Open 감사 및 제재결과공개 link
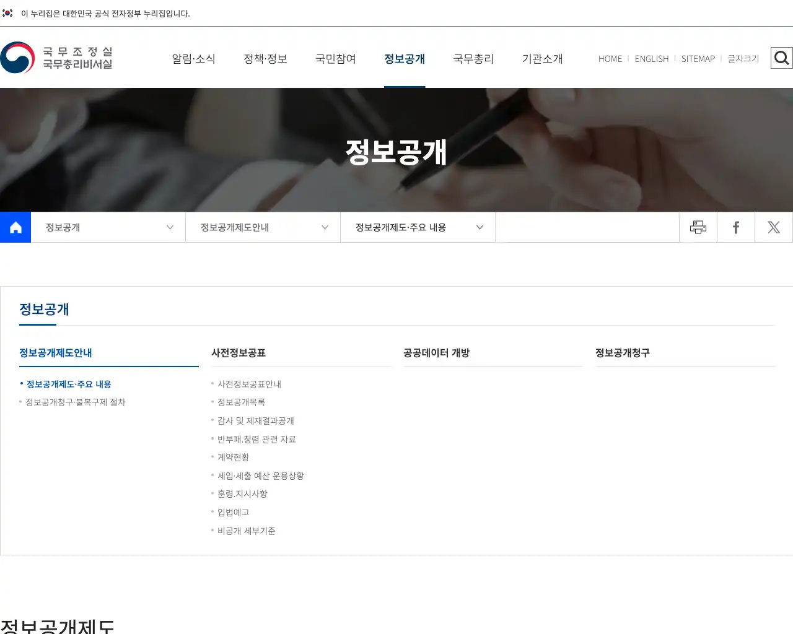This screenshot has height=634, width=793. (x=256, y=421)
